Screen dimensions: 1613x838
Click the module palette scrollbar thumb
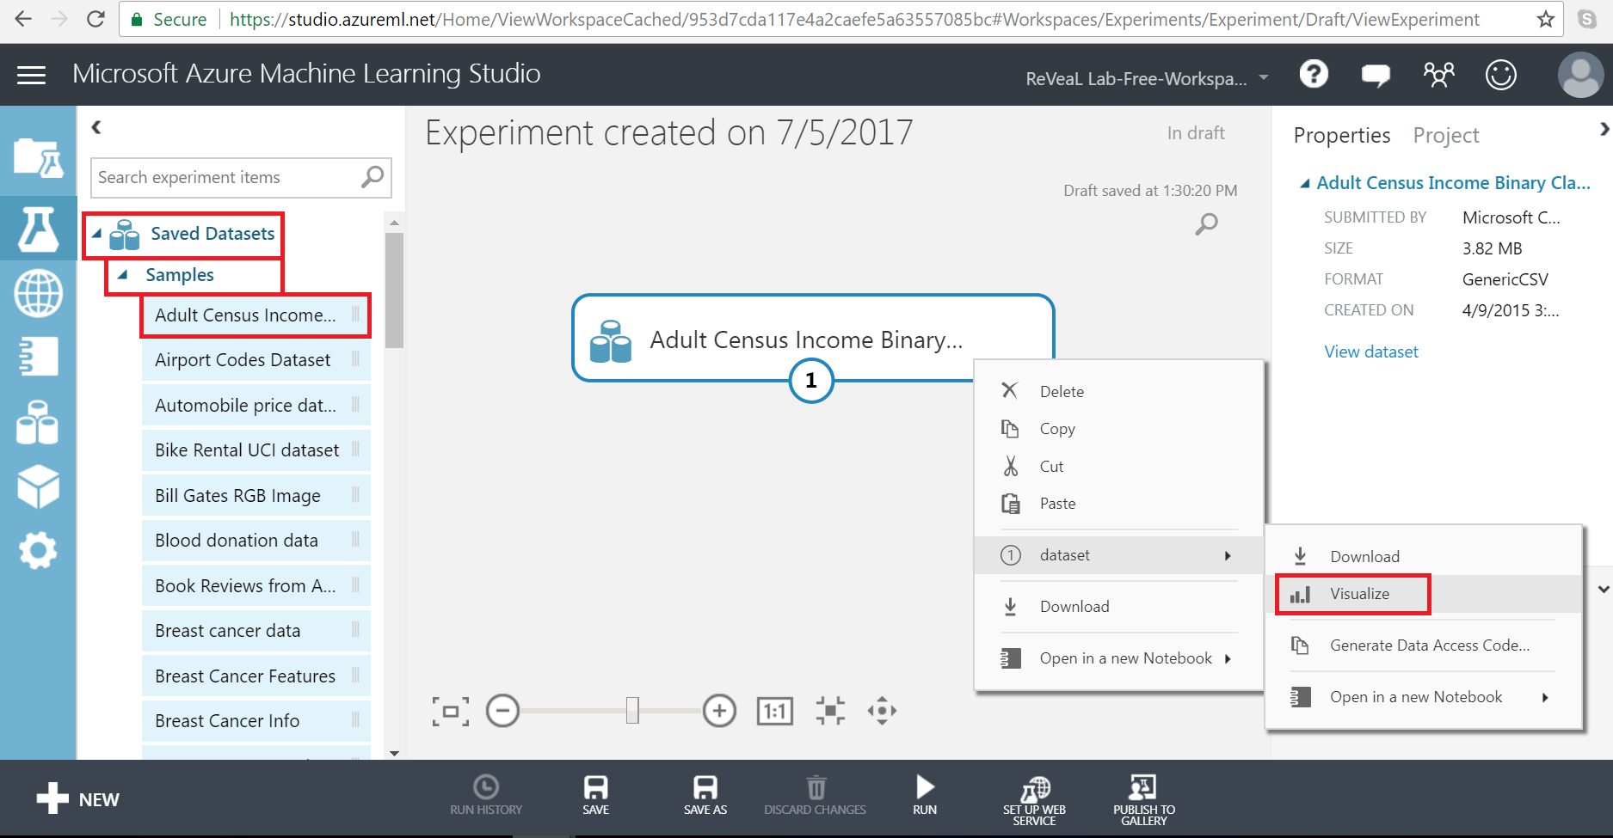coord(394,289)
